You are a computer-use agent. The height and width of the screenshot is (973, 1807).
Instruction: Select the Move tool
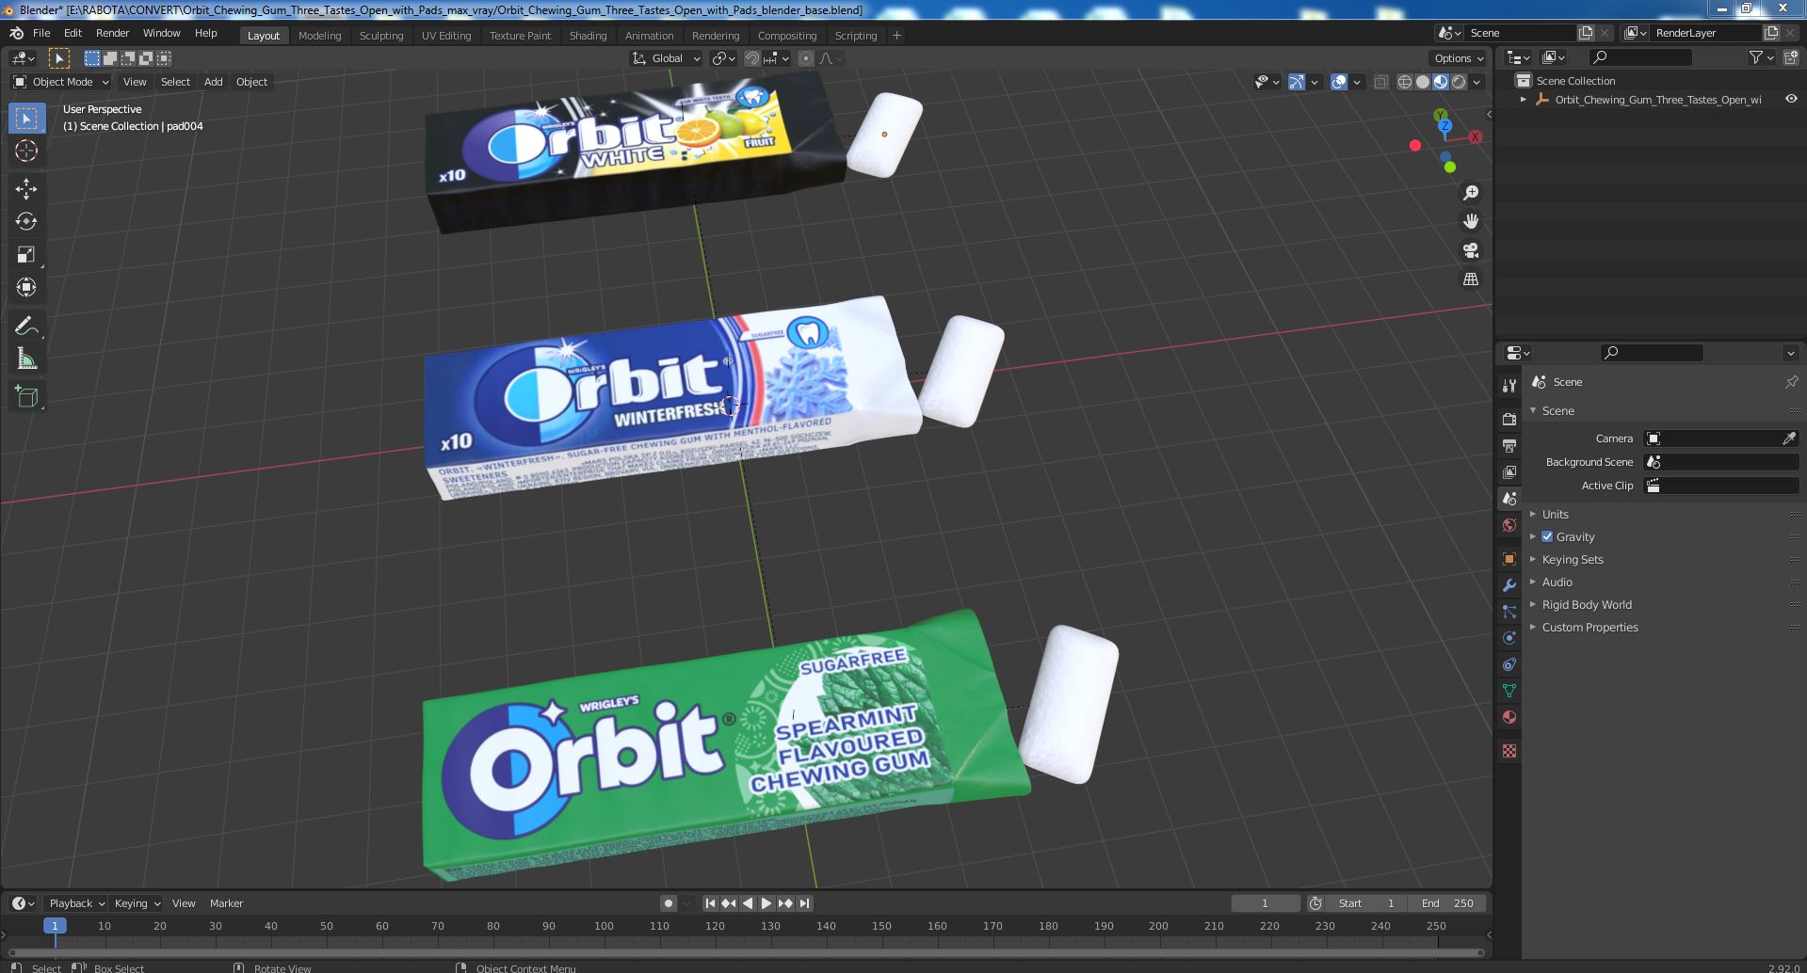tap(26, 189)
